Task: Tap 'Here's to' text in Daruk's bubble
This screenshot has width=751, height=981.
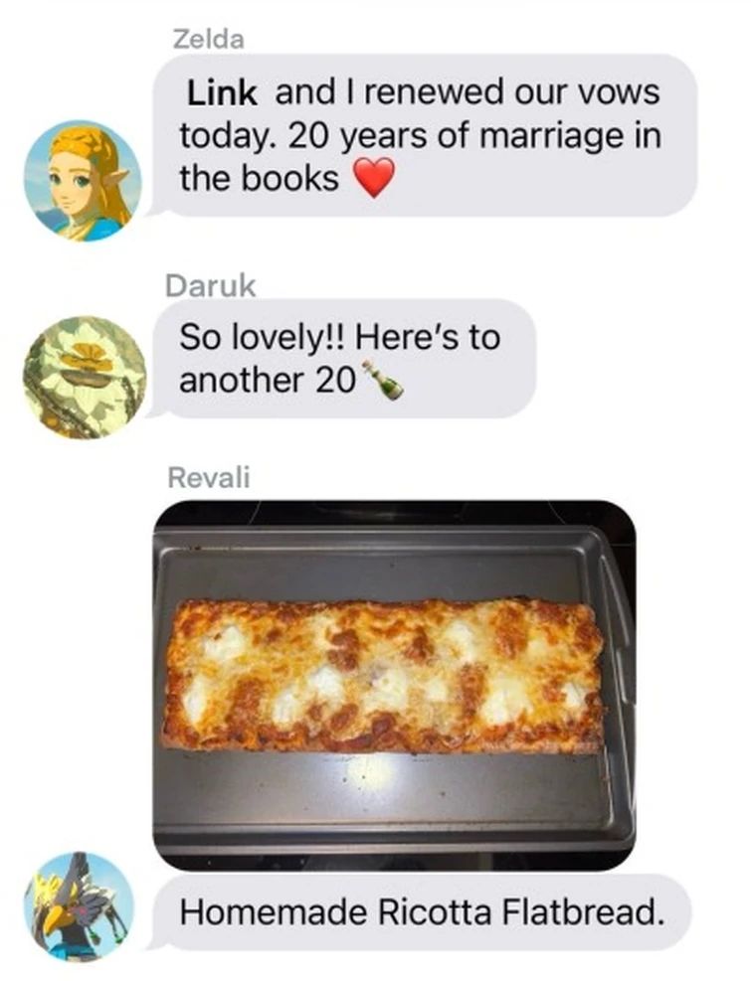Action: (429, 337)
